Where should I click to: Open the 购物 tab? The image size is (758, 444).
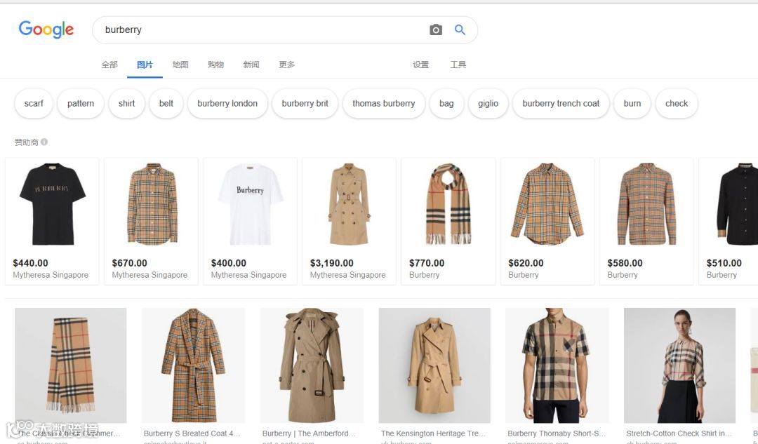pyautogui.click(x=215, y=65)
